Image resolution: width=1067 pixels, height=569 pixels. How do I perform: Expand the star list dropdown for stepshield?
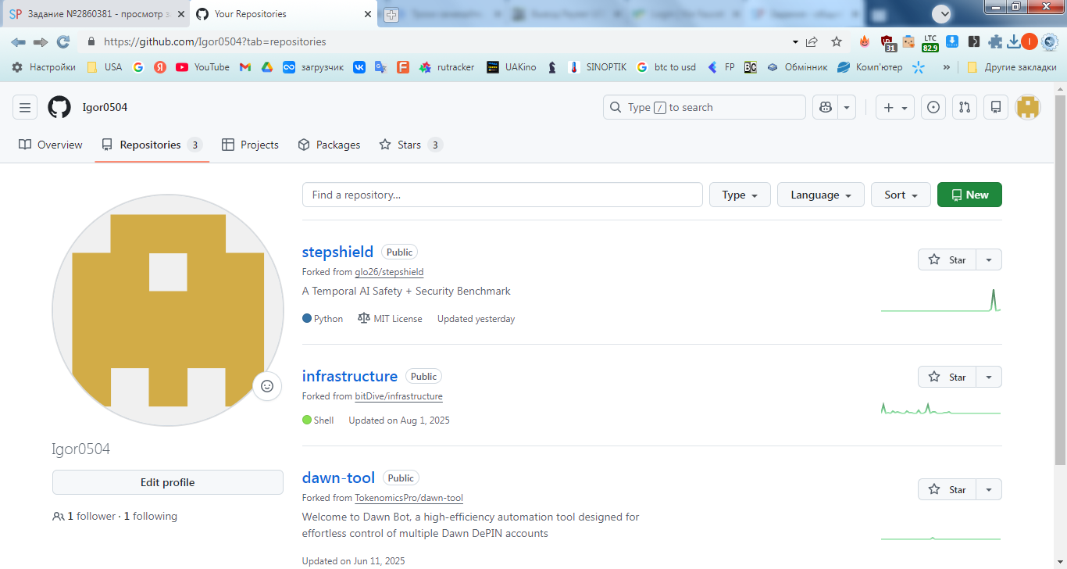[989, 259]
